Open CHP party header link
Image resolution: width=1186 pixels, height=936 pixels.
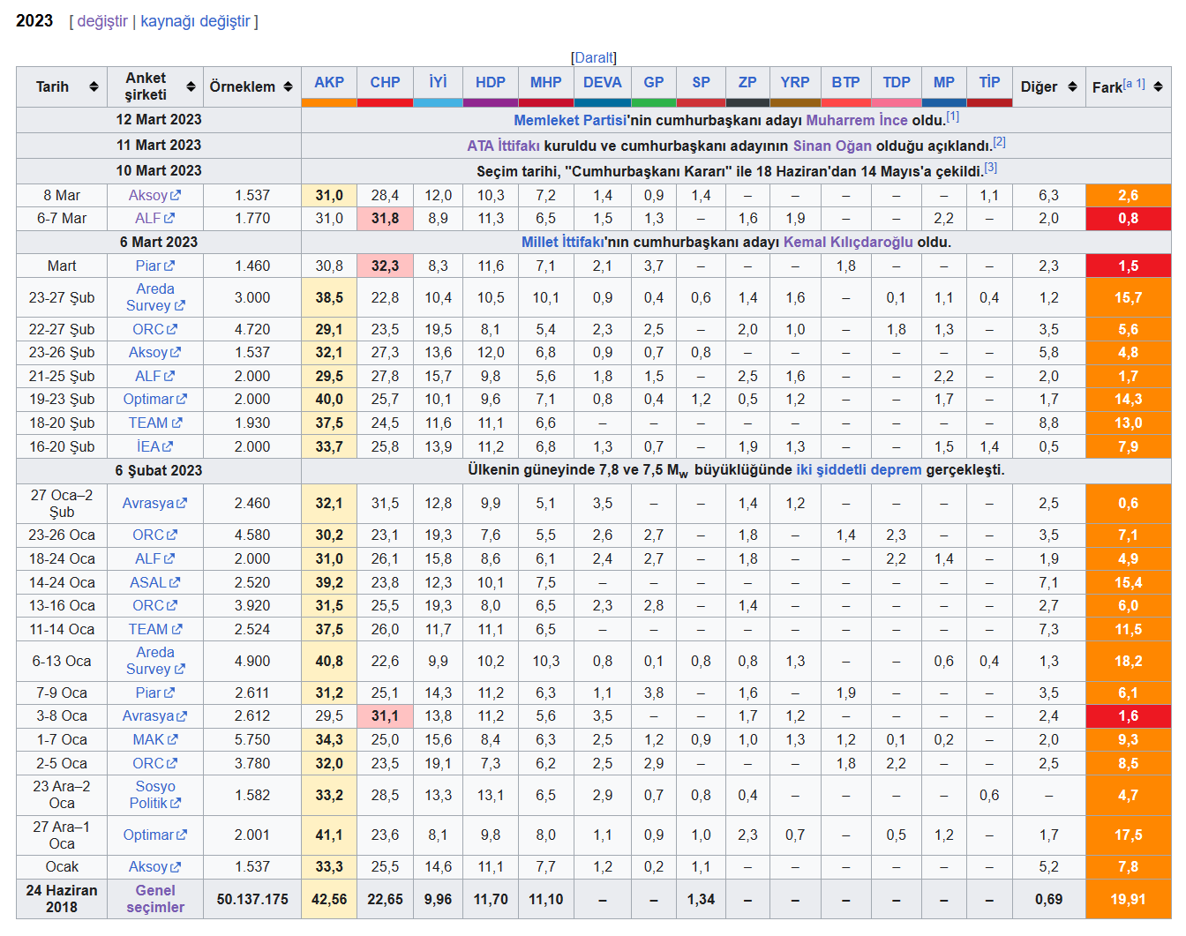385,82
